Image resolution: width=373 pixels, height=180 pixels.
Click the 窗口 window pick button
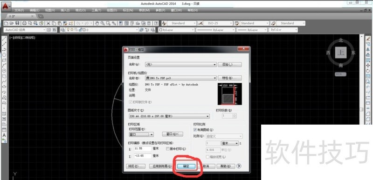(173, 134)
